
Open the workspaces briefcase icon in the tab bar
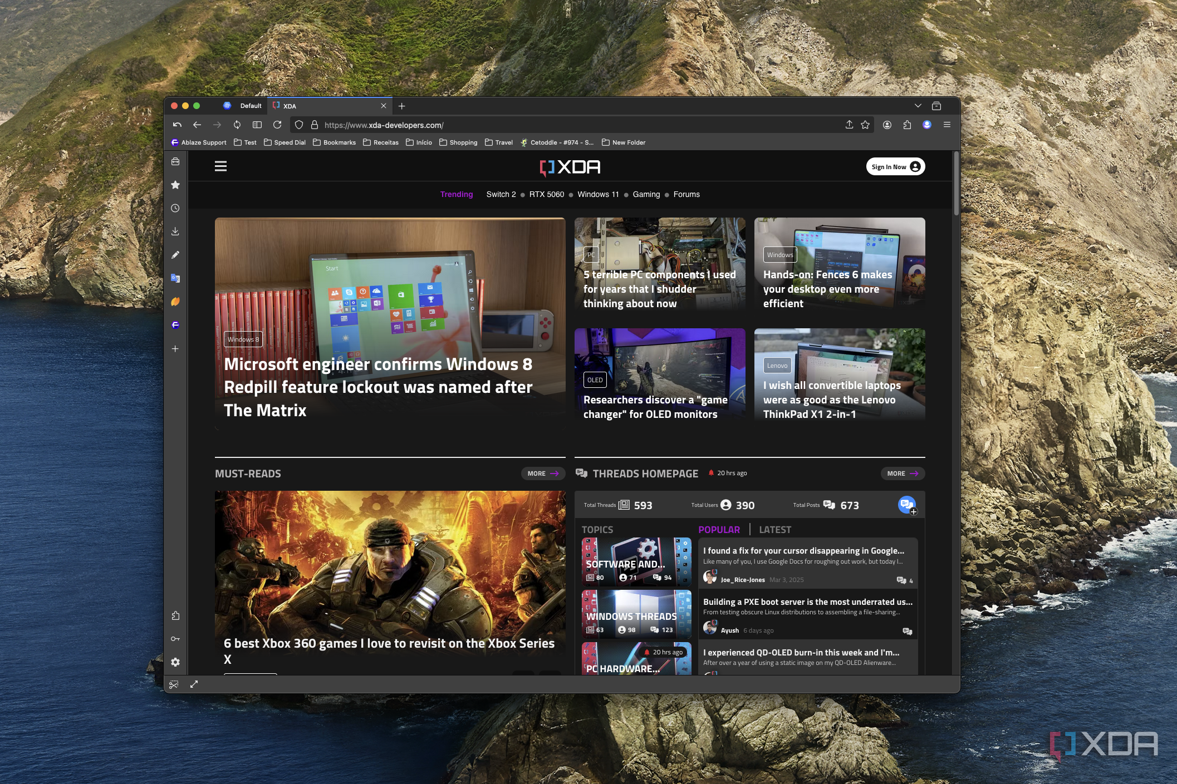coord(936,106)
